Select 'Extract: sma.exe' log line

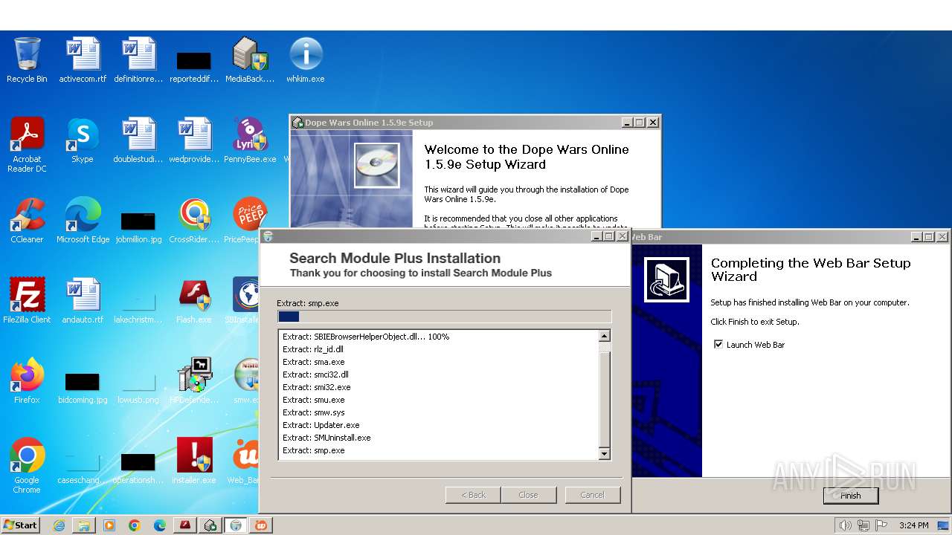[313, 362]
